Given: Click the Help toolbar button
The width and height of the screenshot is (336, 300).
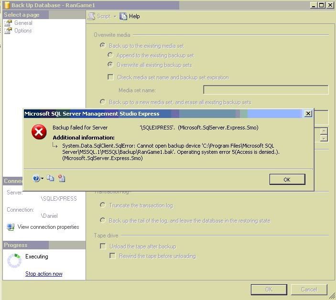Looking at the screenshot, I should coord(130,16).
